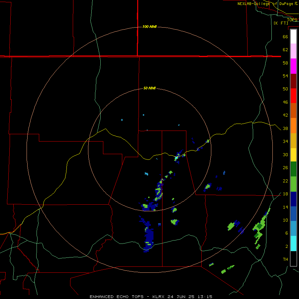299x299 pixels.
Task: Click the '2' legend value
Action: (x=287, y=247)
